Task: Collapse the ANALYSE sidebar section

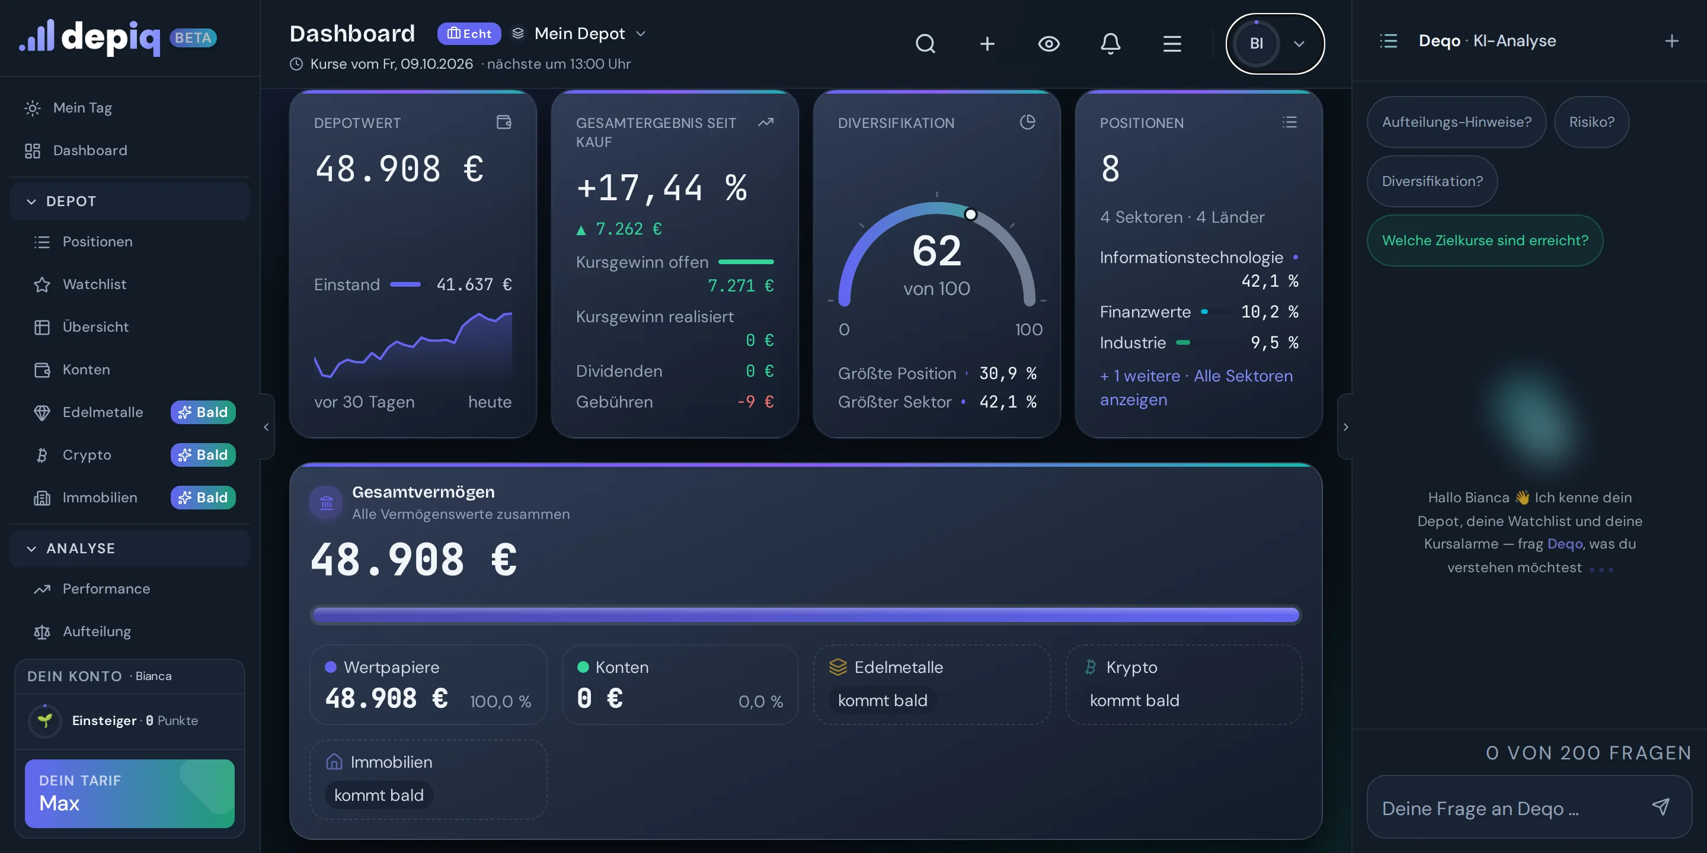Action: tap(130, 549)
